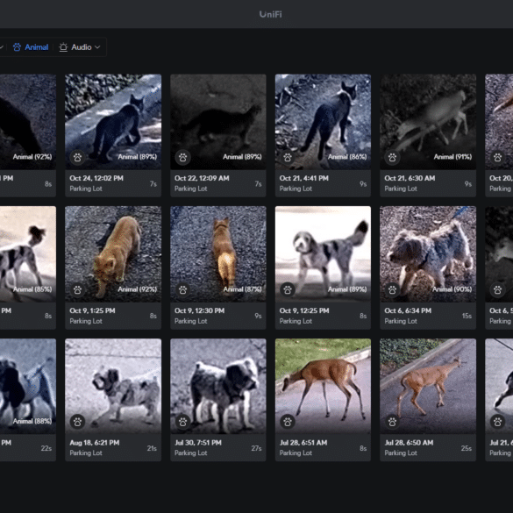This screenshot has width=513, height=513.
Task: Open the Jul 28, 6:50 AM deer thumbnail
Action: pyautogui.click(x=428, y=386)
